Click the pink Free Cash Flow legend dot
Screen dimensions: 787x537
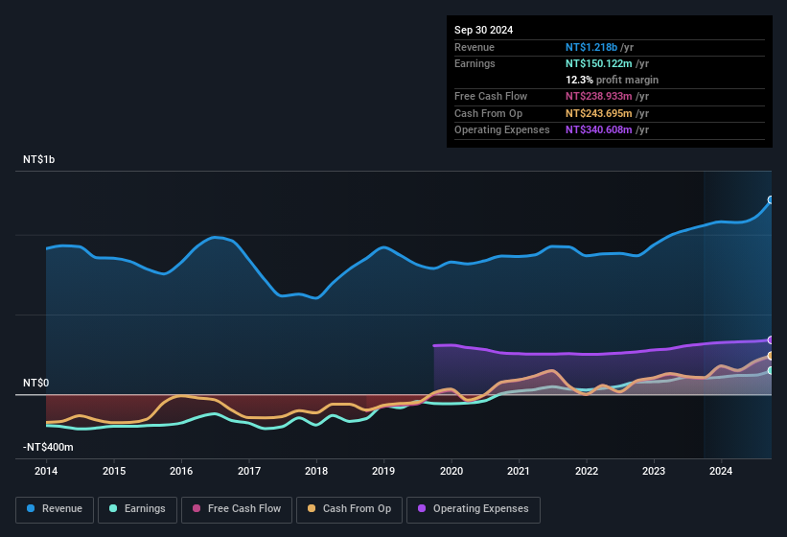(x=197, y=508)
